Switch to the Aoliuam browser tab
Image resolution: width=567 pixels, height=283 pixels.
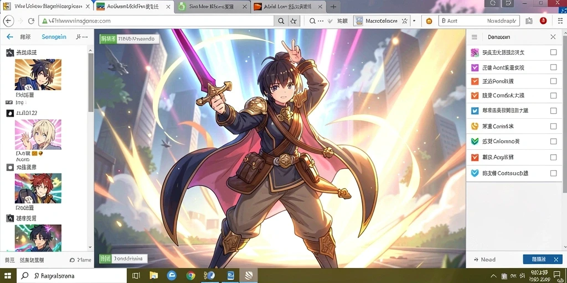[134, 7]
